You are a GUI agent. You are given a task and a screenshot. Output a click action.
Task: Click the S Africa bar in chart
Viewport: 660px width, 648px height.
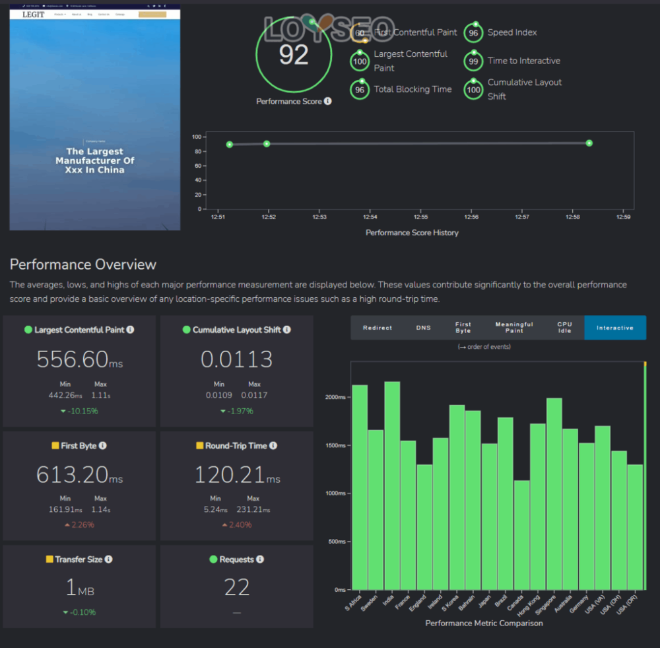coord(360,487)
